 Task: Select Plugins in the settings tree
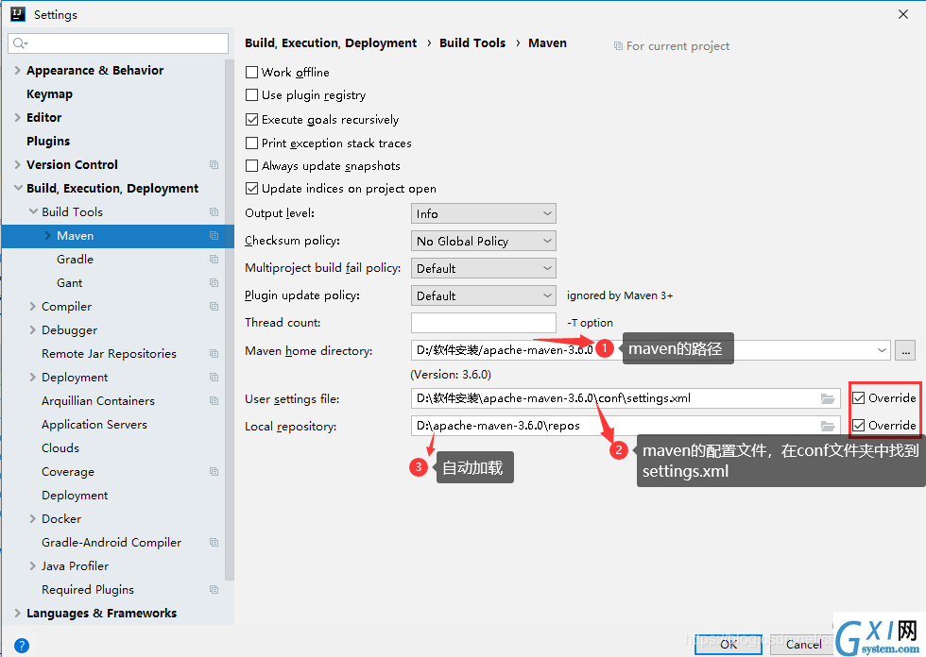point(48,141)
